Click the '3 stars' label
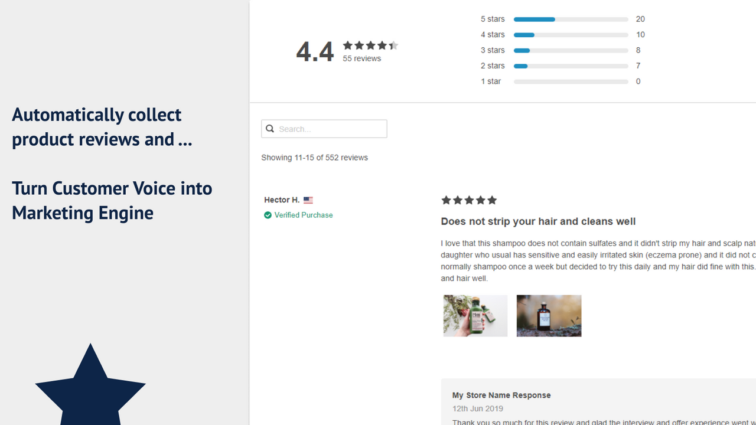This screenshot has height=425, width=756. click(x=493, y=50)
